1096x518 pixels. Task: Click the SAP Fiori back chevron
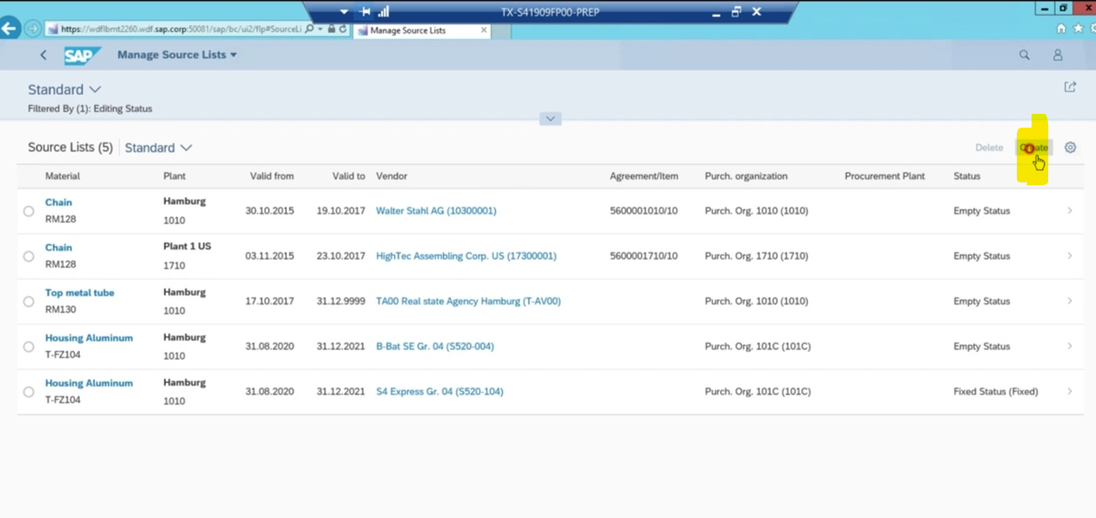43,55
